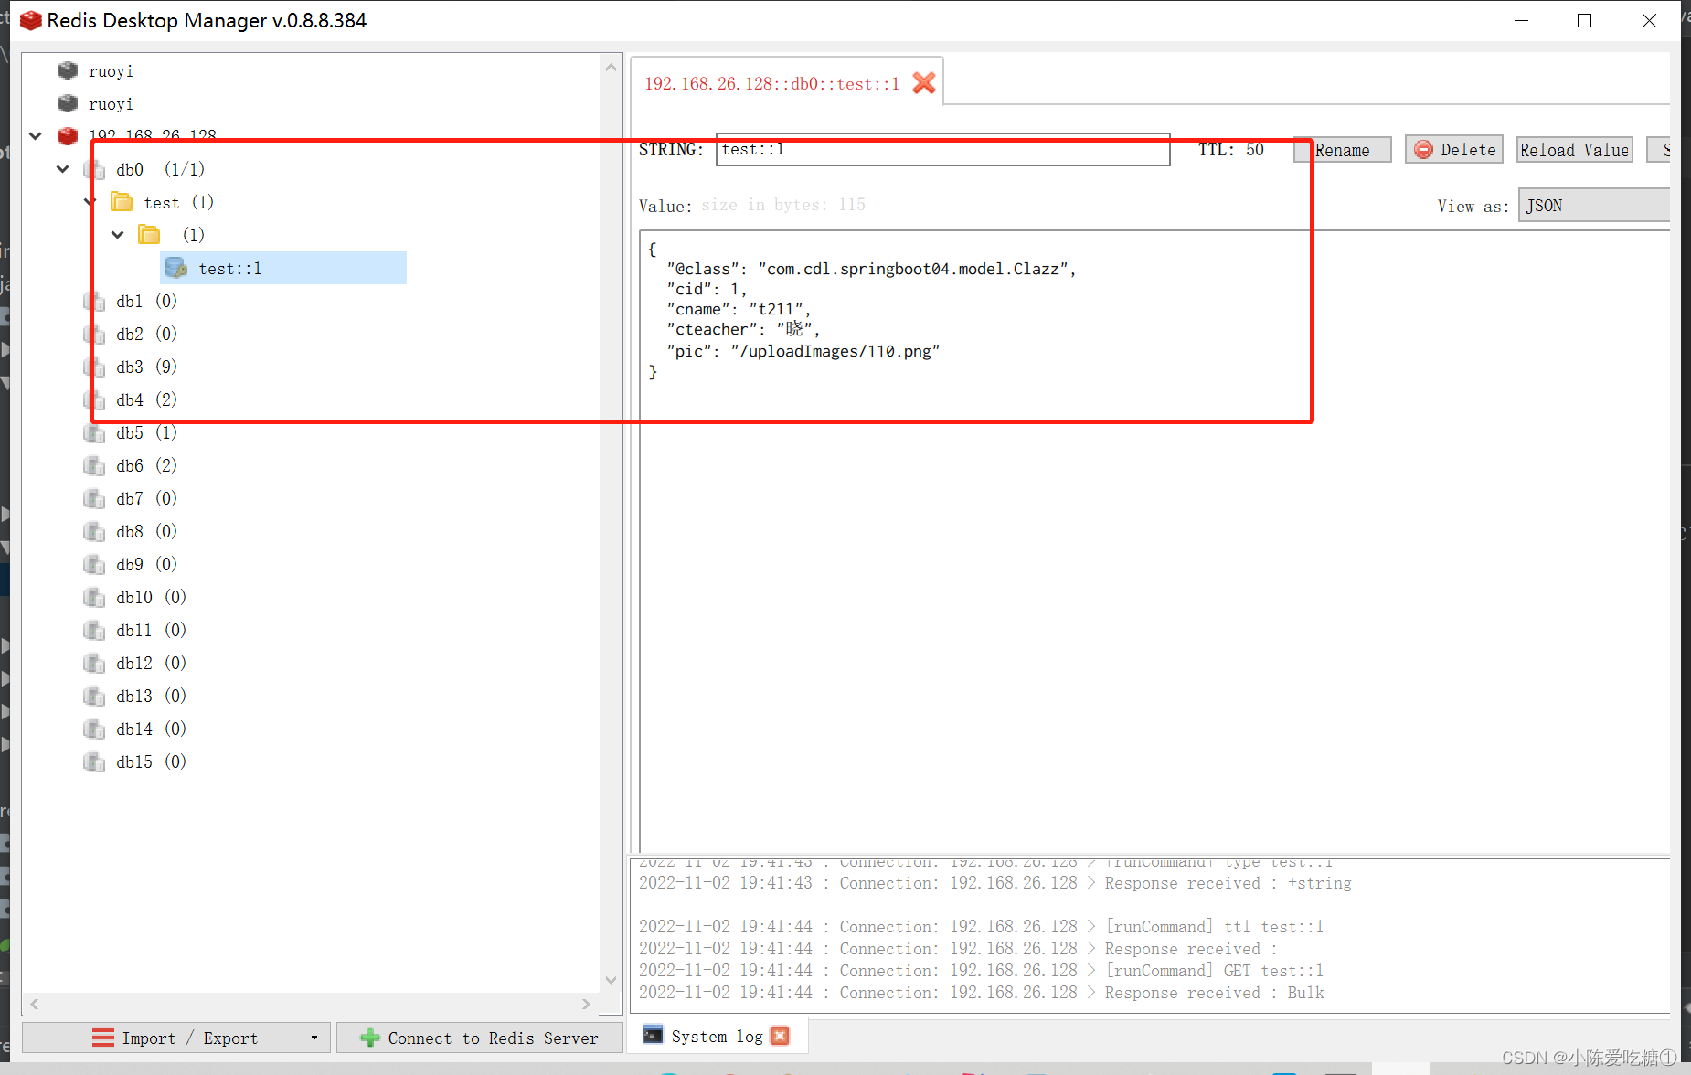Click the tree panel scroll-up arrow
The height and width of the screenshot is (1075, 1691).
[x=612, y=67]
